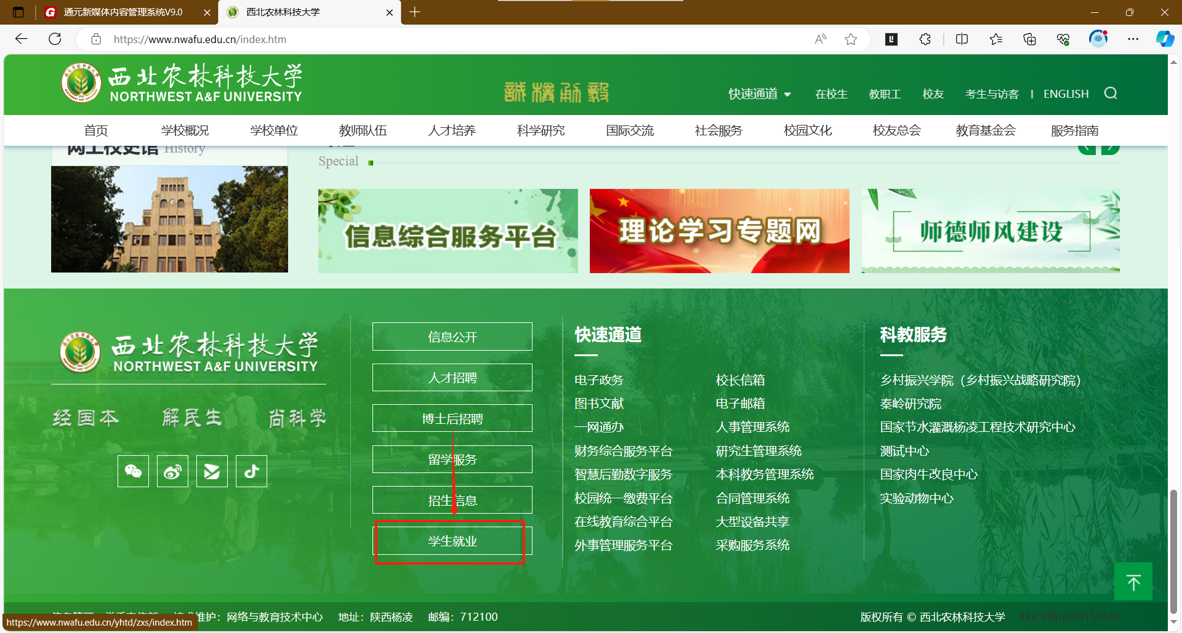Open Copilot icon in browser toolbar

1164,39
